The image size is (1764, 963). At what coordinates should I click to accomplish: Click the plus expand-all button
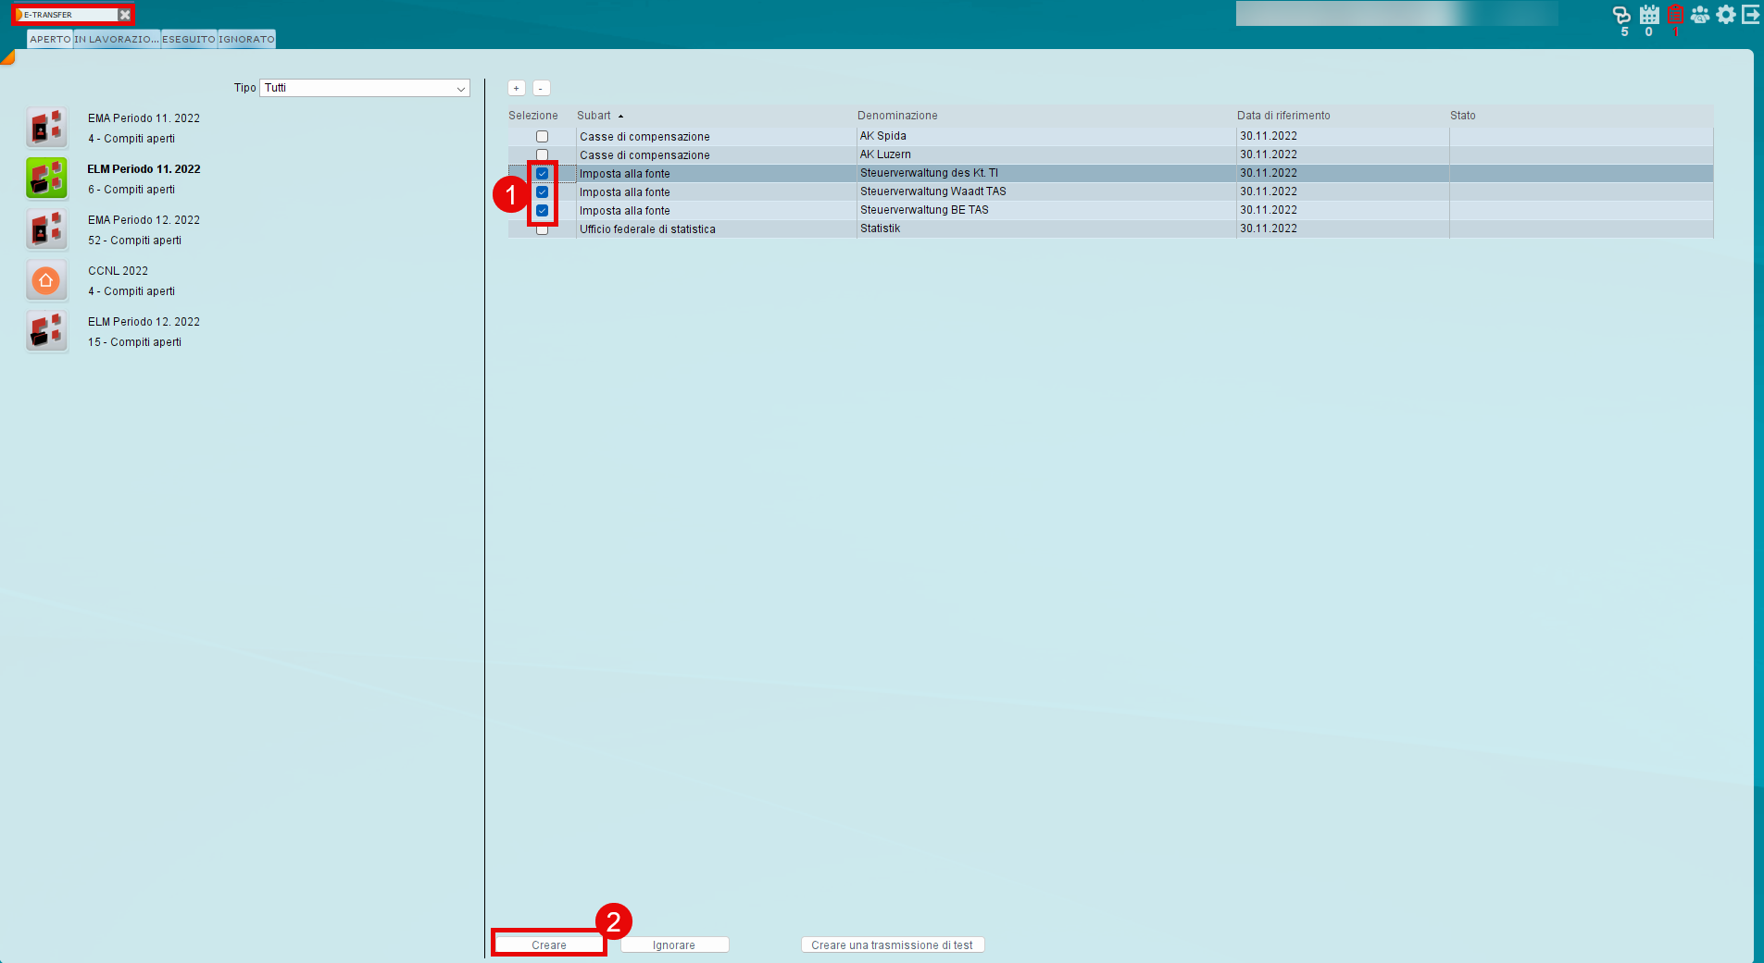tap(517, 89)
